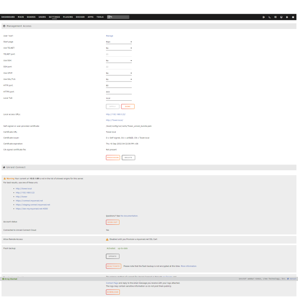This screenshot has width=298, height=301.
Task: Click the Delete certificate button
Action: (129, 158)
